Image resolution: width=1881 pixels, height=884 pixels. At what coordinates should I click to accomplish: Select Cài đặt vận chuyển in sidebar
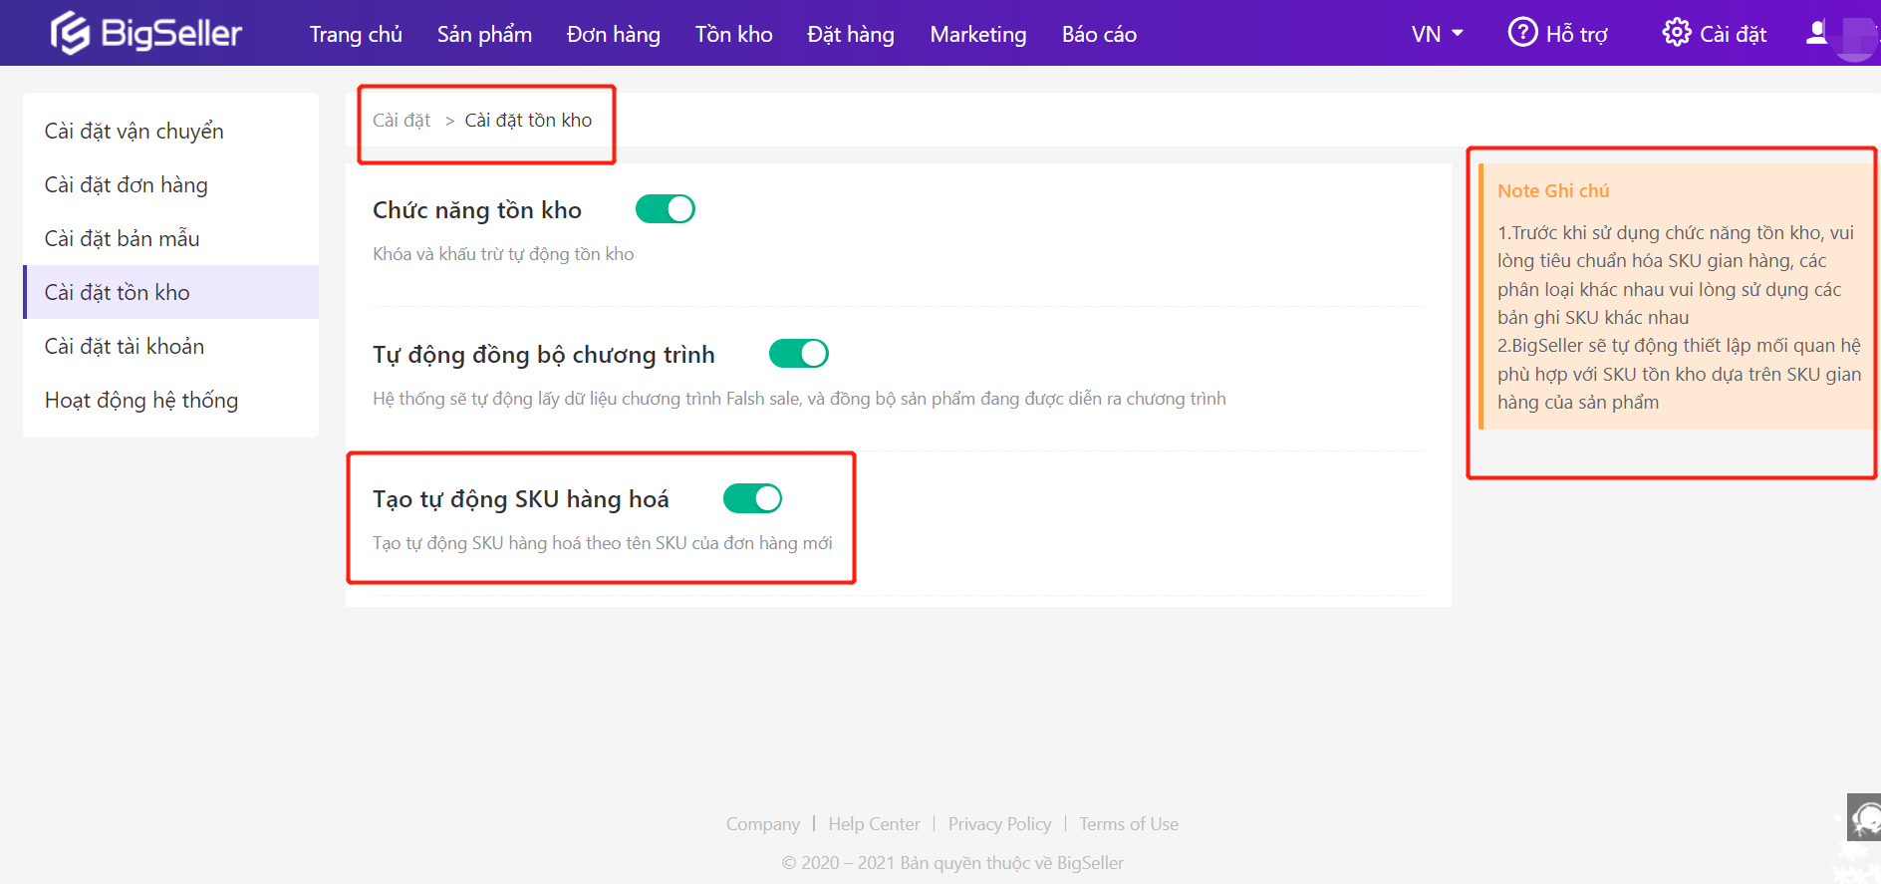coord(134,132)
